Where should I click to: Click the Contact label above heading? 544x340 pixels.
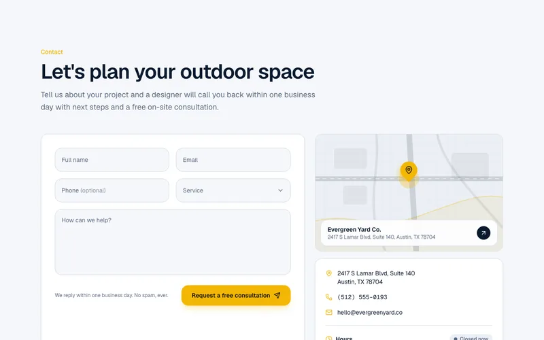52,52
